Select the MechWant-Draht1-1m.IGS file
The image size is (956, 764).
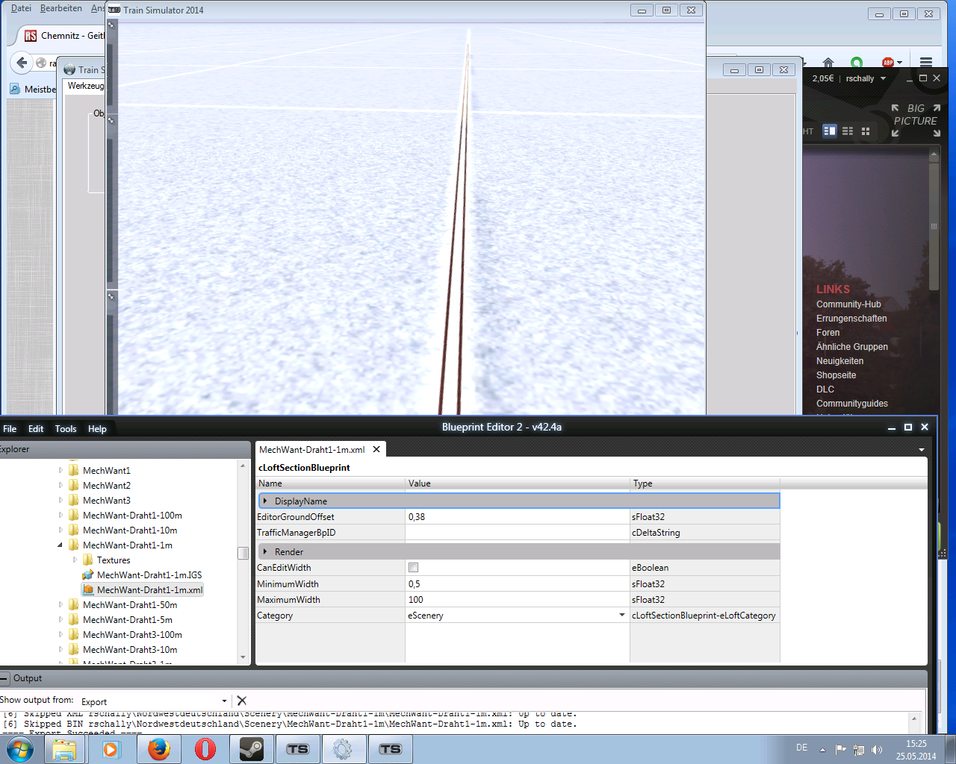click(x=149, y=575)
